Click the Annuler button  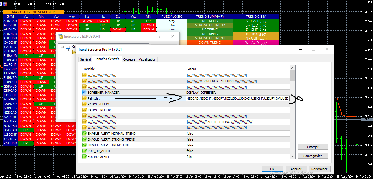tap(296, 169)
